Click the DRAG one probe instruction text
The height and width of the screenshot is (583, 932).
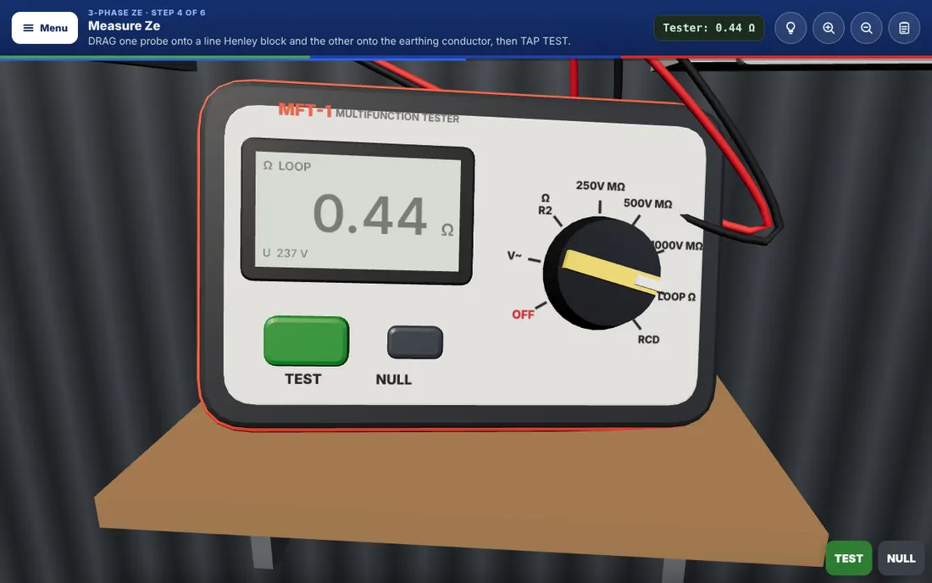click(x=330, y=41)
